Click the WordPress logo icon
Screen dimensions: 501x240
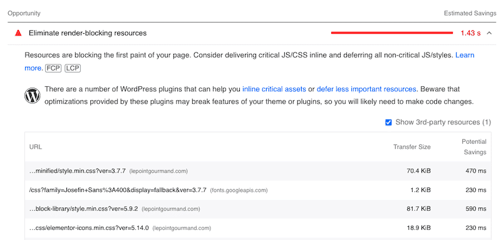tap(33, 95)
